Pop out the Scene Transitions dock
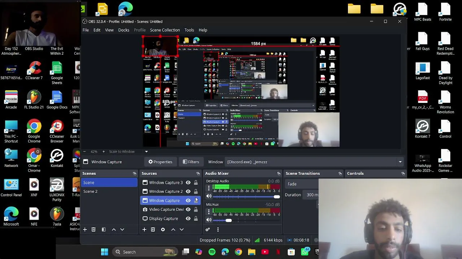The width and height of the screenshot is (462, 259). 340,173
